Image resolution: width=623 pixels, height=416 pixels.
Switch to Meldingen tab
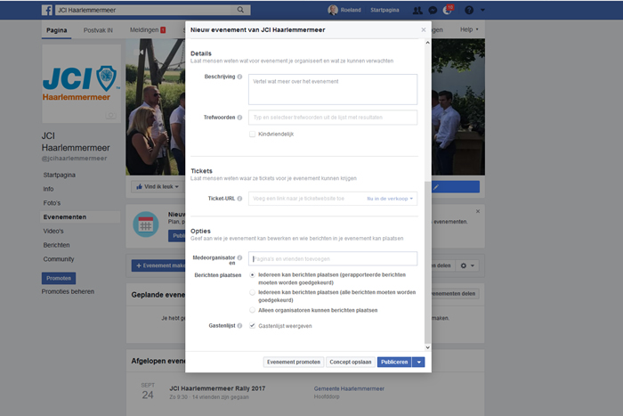tap(148, 29)
